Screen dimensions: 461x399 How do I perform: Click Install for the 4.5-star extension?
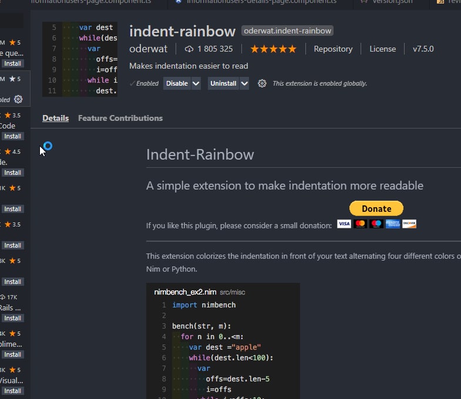12,173
